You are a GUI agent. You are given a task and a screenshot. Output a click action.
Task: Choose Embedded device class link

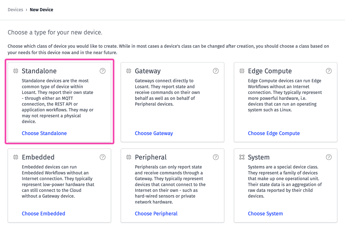(43, 213)
